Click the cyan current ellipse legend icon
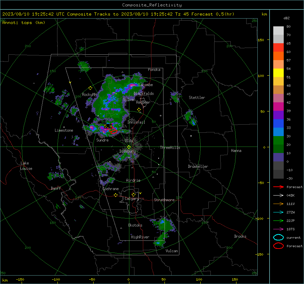The width and height of the screenshot is (304, 284). 278,237
